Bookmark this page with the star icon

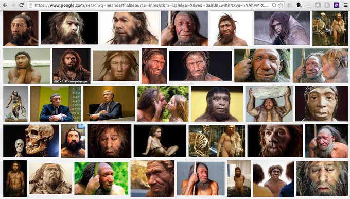coord(281,5)
